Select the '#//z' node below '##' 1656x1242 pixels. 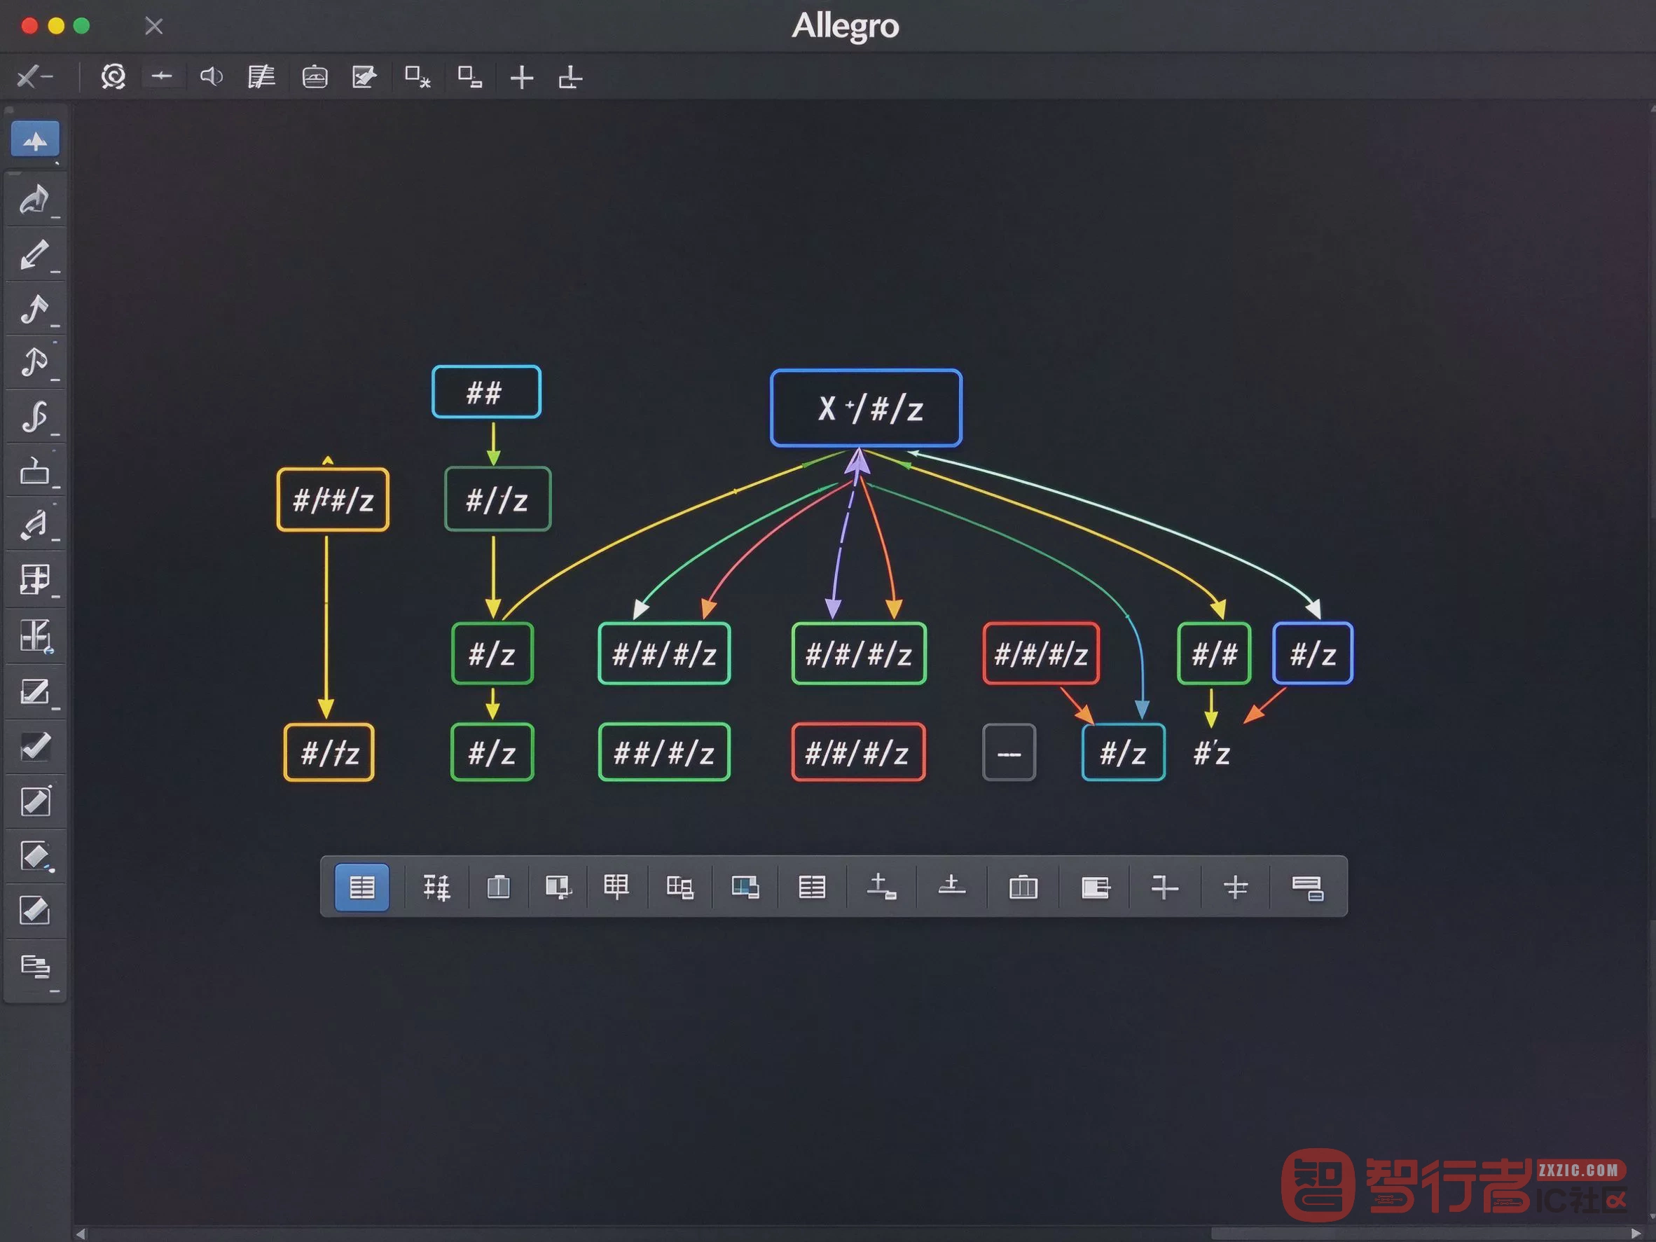click(x=497, y=499)
